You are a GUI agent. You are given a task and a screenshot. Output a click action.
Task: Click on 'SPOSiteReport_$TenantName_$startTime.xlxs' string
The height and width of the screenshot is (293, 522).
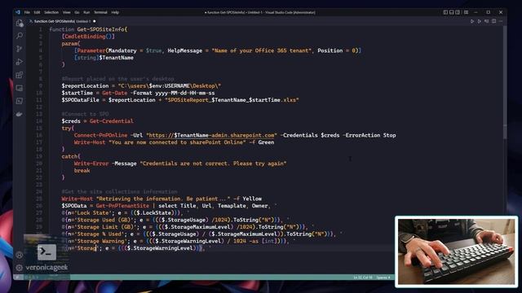[232, 99]
